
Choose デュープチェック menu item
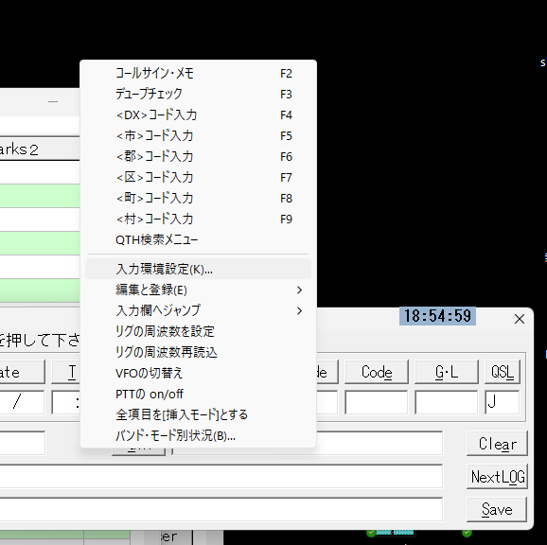(x=198, y=95)
